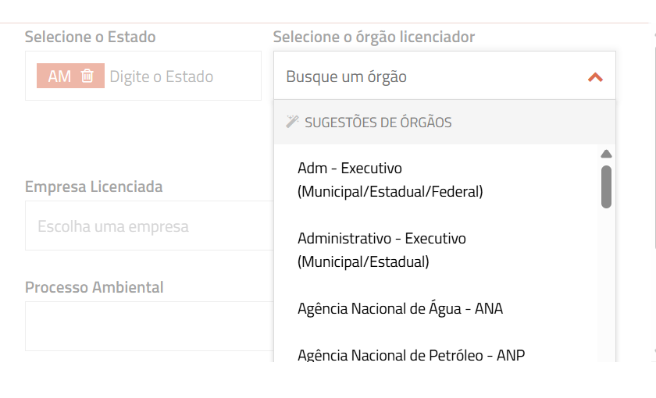Viewport: 656px width, 398px height.
Task: Click the Selecione o órgão licenciador label
Action: pyautogui.click(x=374, y=37)
